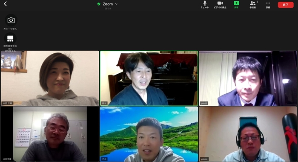This screenshot has width=298, height=162.
Task: Tap the meeting timer under Zoom title
Action: 108,9
